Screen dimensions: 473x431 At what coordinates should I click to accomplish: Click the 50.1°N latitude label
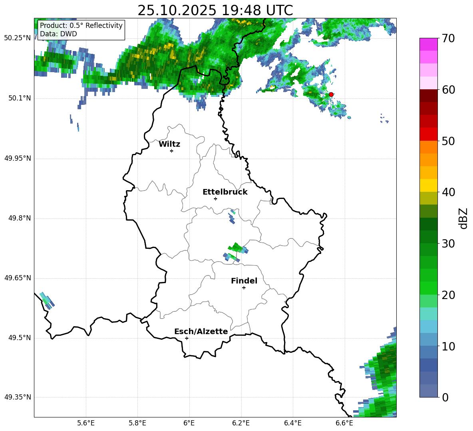20,98
